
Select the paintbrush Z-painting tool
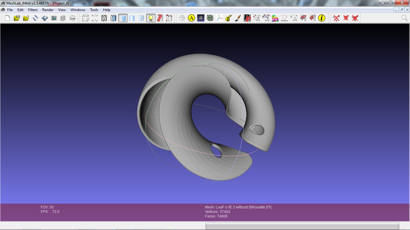[x=238, y=18]
